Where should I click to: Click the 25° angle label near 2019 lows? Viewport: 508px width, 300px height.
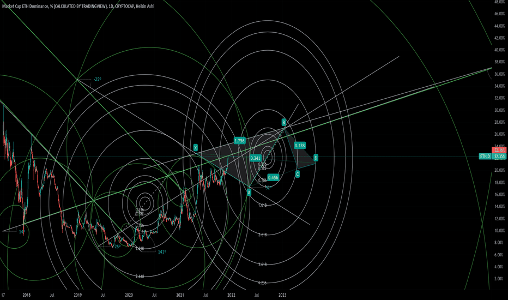(x=118, y=247)
